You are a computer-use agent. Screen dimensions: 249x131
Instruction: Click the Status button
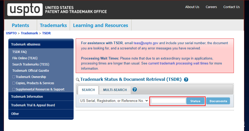click(x=195, y=101)
